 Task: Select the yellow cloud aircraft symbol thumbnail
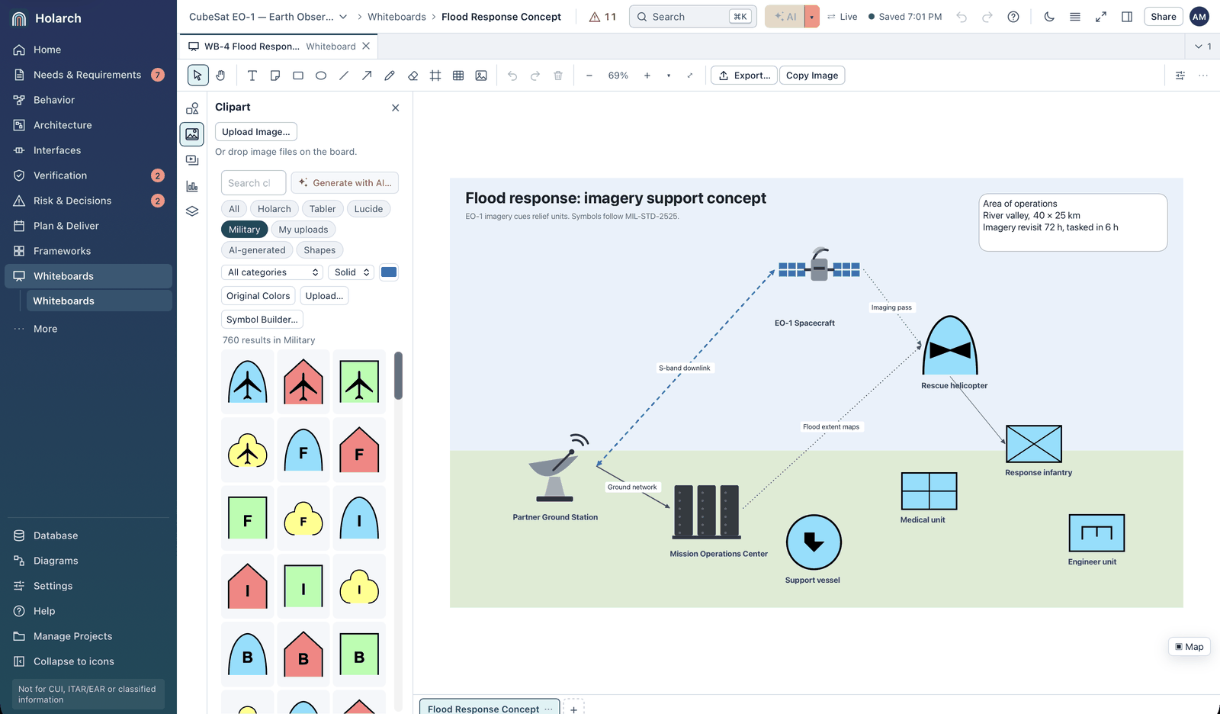(x=248, y=449)
